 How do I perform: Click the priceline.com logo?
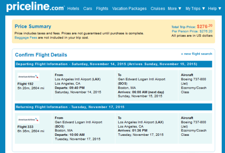tap(36, 7)
